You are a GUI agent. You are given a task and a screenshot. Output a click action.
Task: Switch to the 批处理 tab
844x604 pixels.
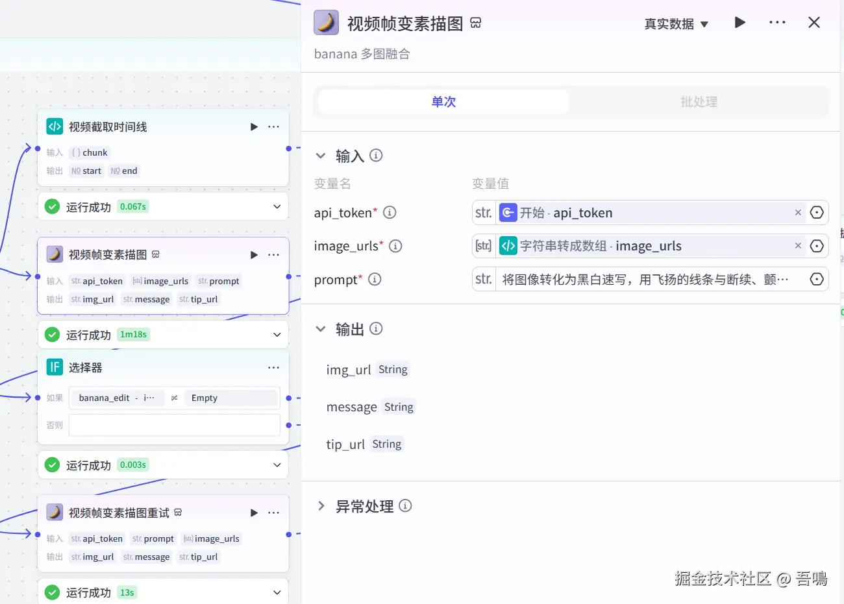699,102
